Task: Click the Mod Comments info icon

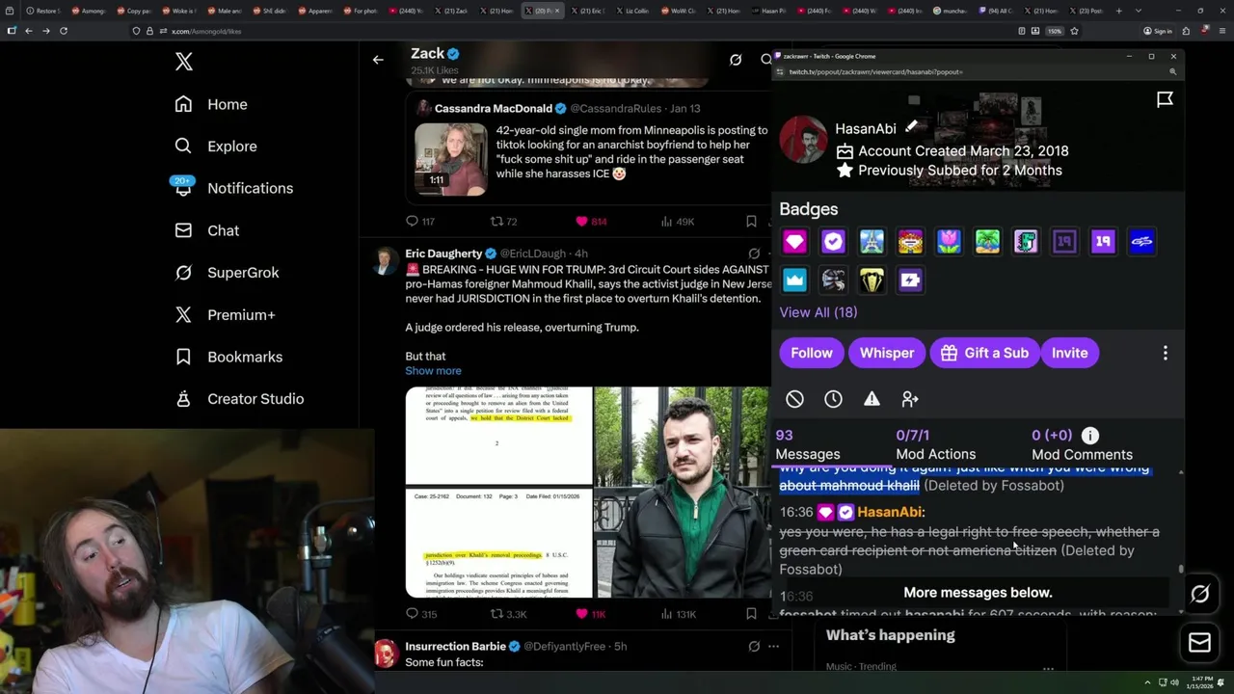Action: (x=1089, y=436)
